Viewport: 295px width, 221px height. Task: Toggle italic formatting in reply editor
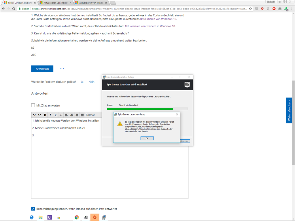point(50,115)
